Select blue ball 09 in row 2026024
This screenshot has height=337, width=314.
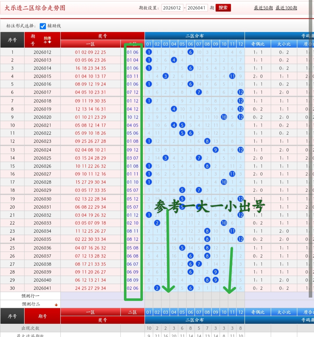pyautogui.click(x=215, y=150)
